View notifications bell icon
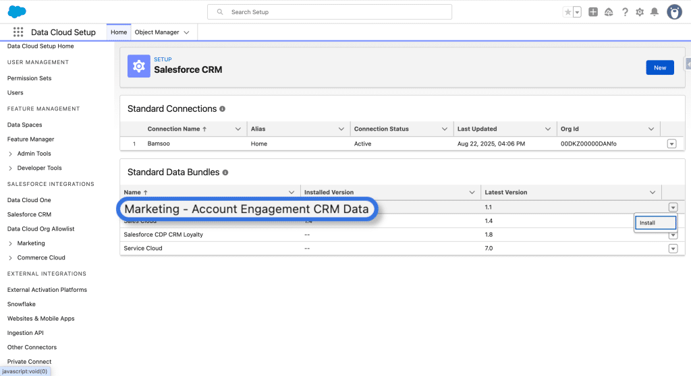The width and height of the screenshot is (691, 376). coord(654,12)
